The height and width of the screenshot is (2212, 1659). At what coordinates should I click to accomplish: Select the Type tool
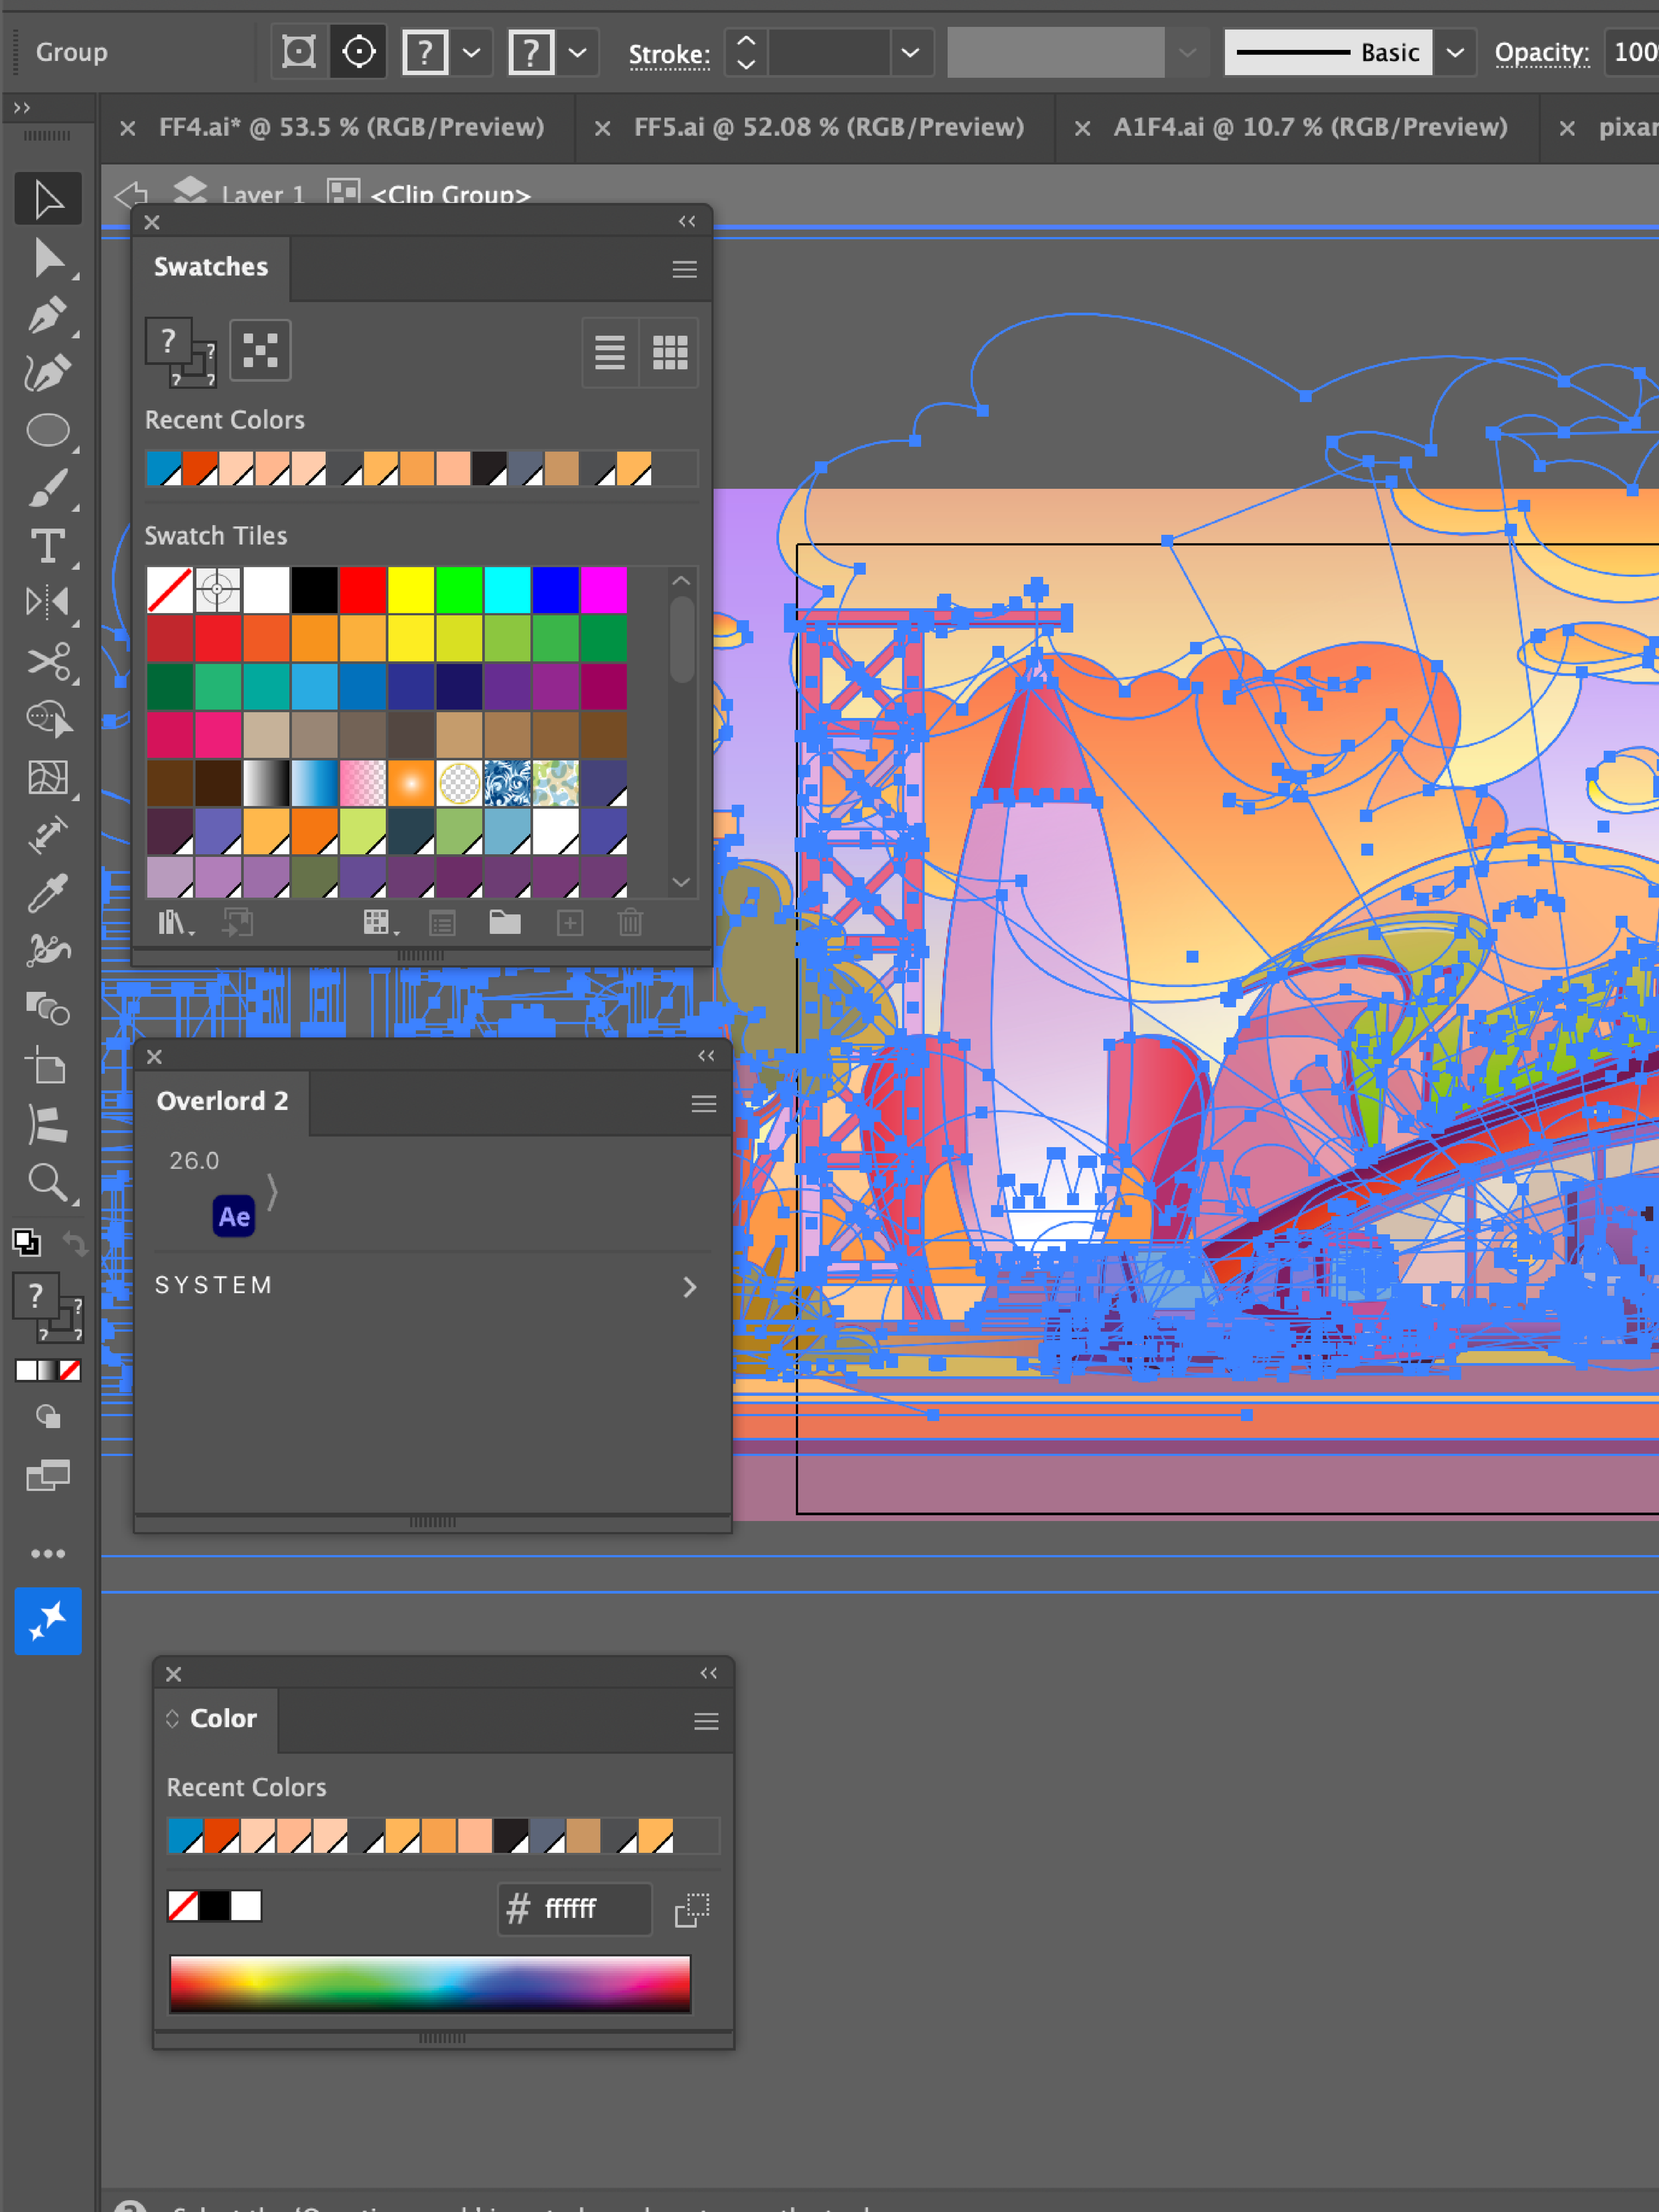(47, 546)
